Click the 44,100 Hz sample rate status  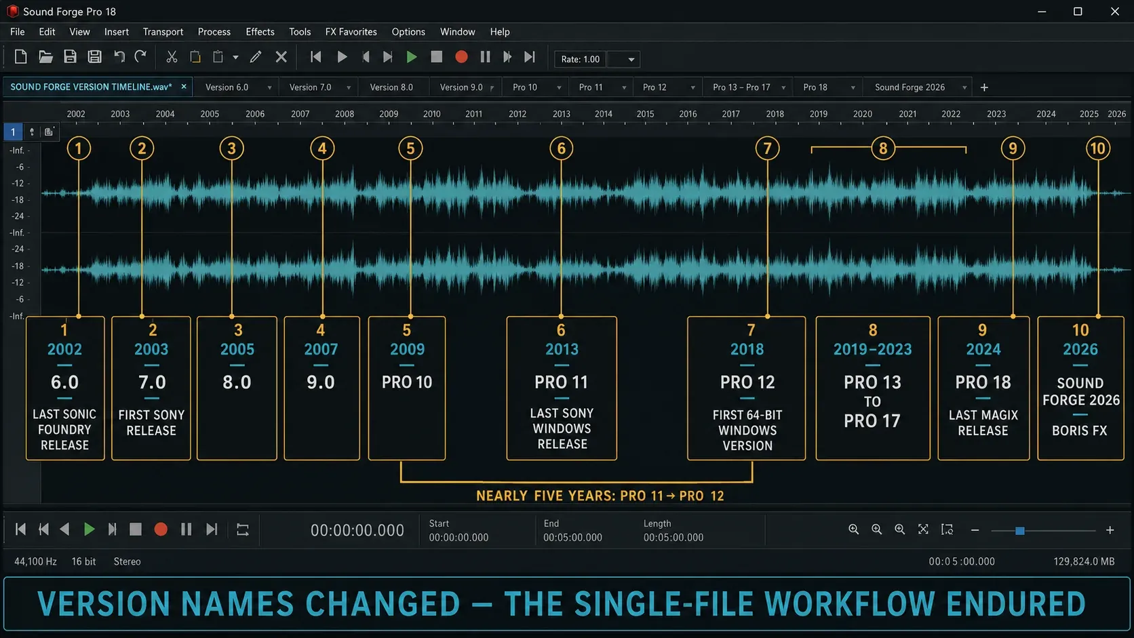point(36,561)
